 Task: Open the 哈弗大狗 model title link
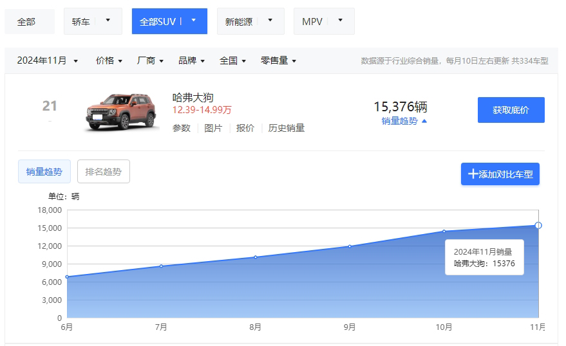click(x=193, y=97)
